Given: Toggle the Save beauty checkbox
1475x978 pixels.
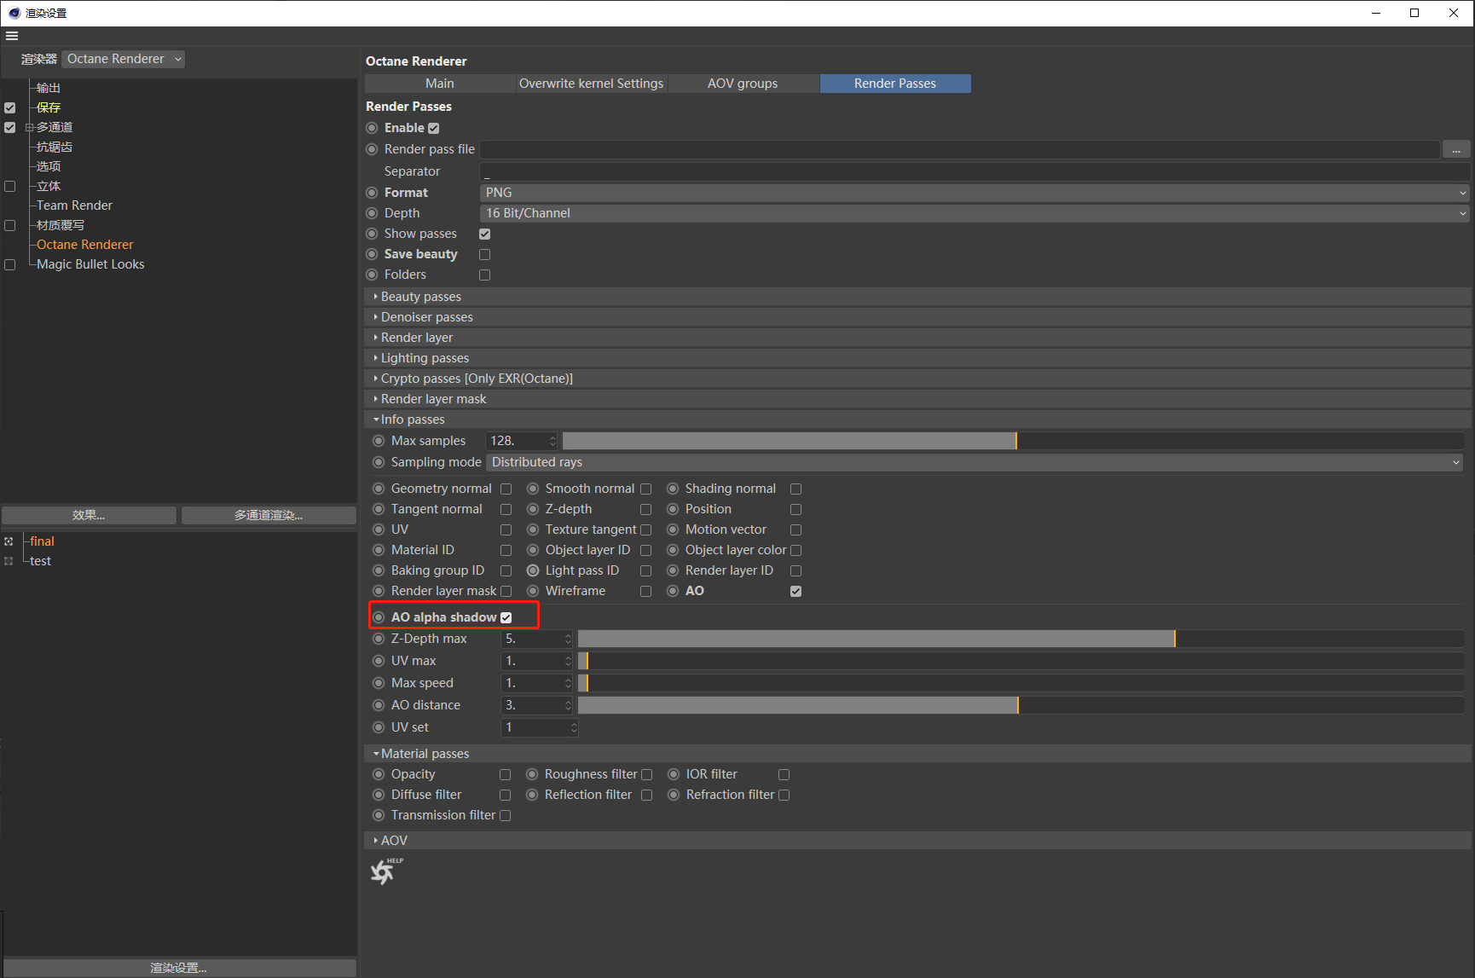Looking at the screenshot, I should tap(485, 254).
